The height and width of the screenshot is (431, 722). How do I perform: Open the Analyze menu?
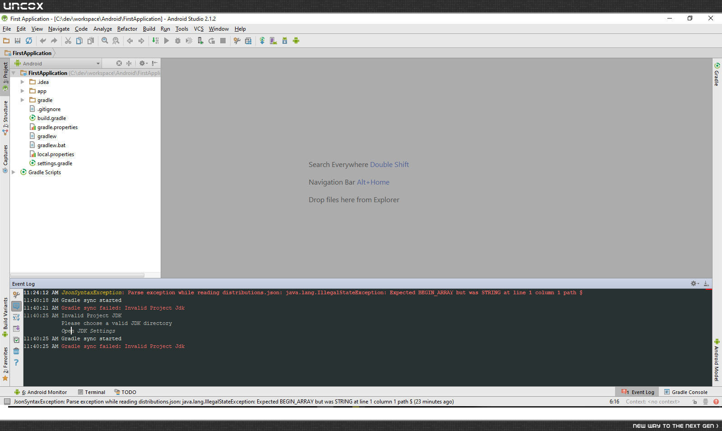(x=102, y=29)
